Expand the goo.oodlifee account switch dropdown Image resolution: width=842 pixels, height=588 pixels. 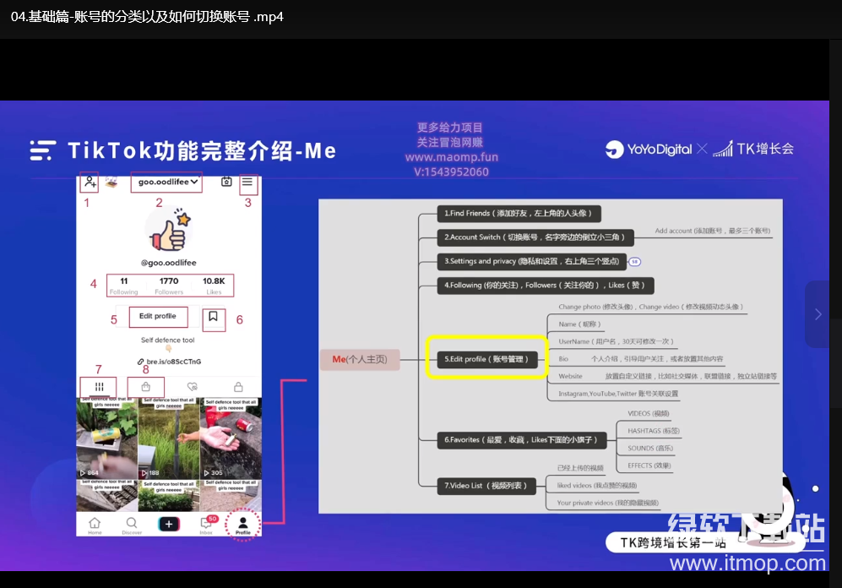(x=168, y=182)
